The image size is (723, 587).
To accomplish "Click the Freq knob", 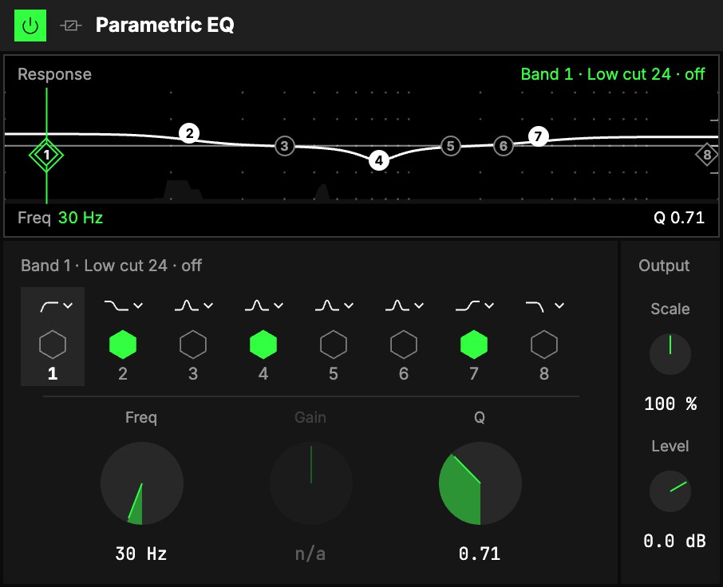I will (142, 483).
